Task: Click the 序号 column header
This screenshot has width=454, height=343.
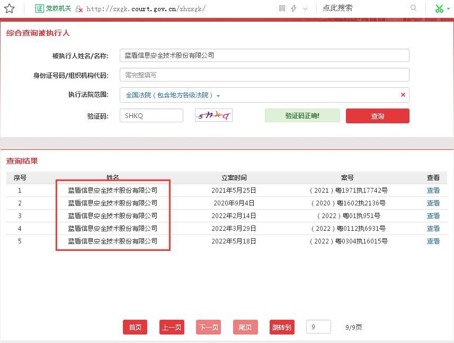Action: tap(20, 177)
